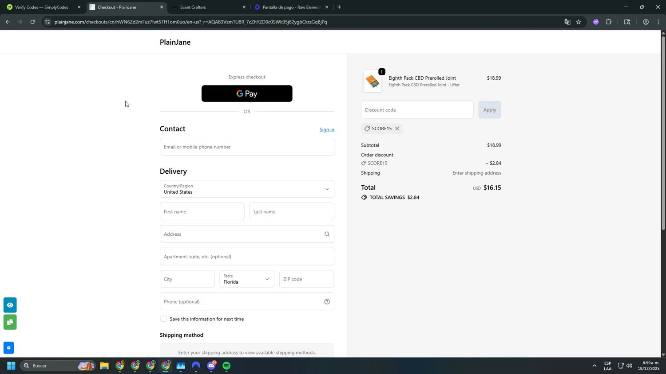Click the Total $16.15 amount

[x=492, y=187]
